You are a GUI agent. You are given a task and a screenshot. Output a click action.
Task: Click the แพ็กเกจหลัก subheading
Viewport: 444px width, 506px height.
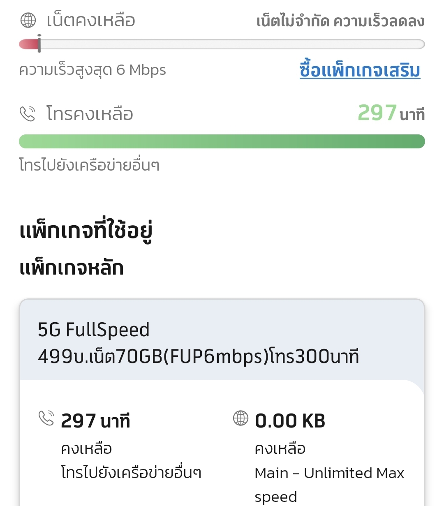coord(72,268)
